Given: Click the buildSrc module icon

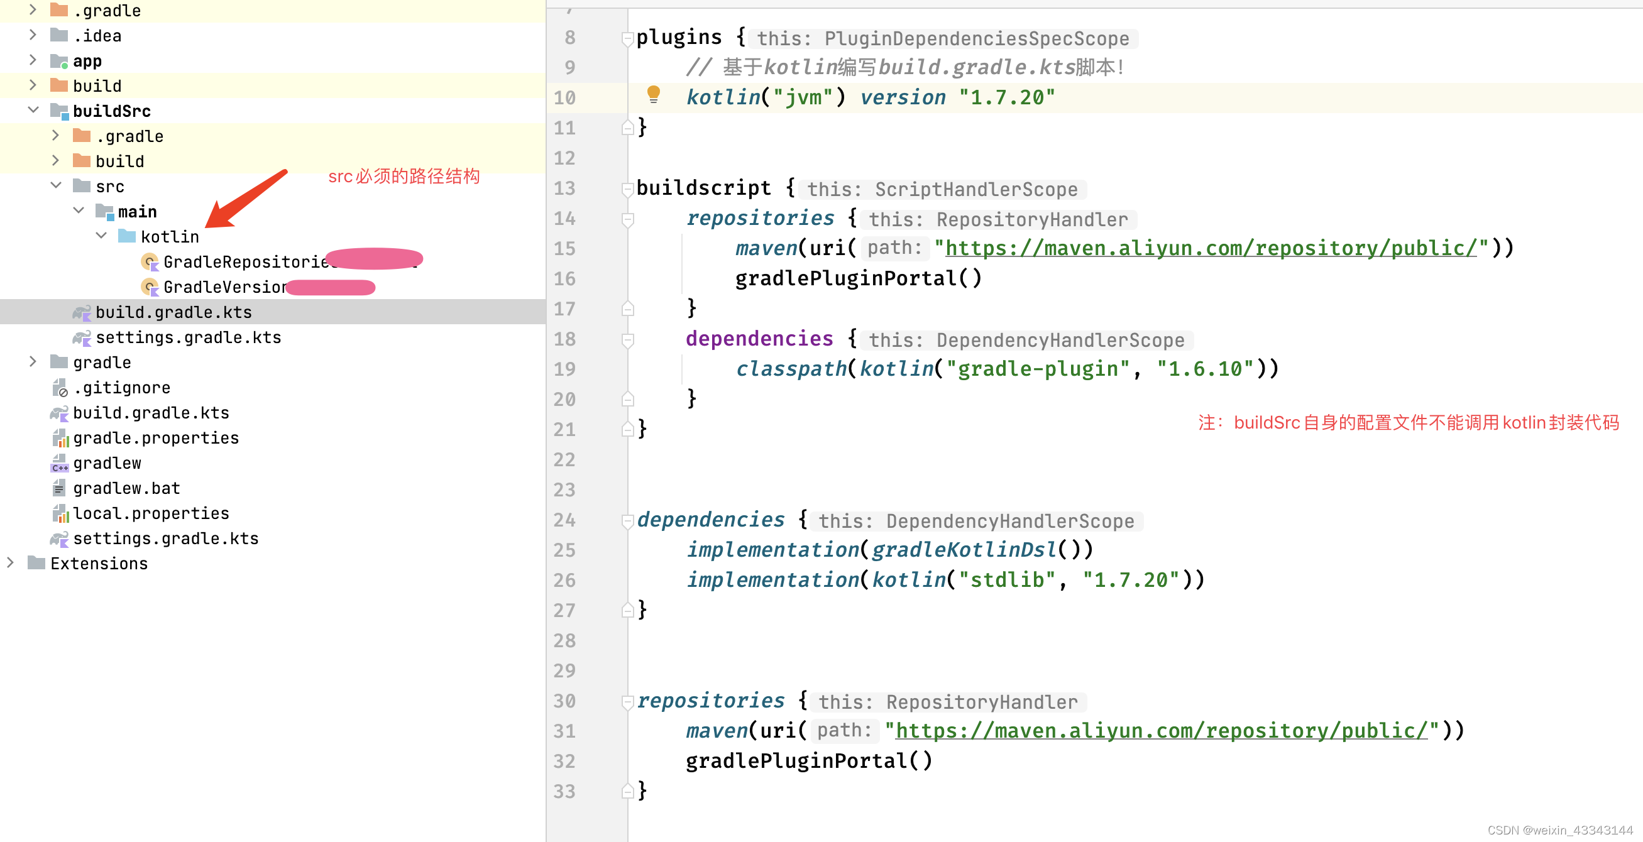Looking at the screenshot, I should (x=59, y=111).
